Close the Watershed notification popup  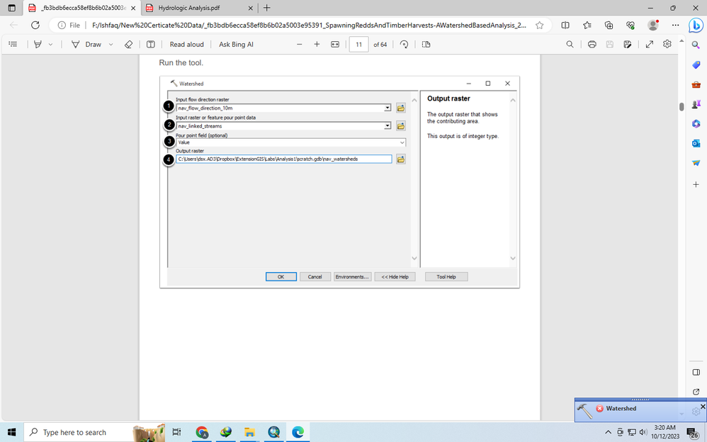[703, 407]
